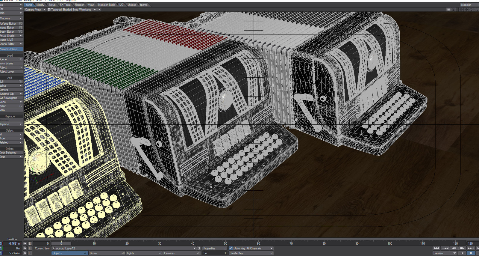Click Y position channel arrows icon
The height and width of the screenshot is (256, 479).
click(x=25, y=248)
